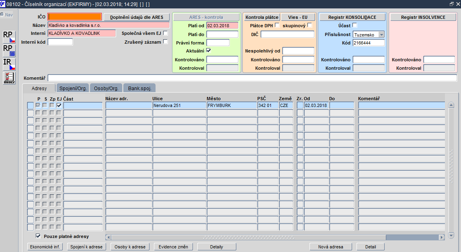Screen dimensions: 461x252
Task: Toggle S checkbox in Nerudova 251 row
Action: (x=45, y=105)
